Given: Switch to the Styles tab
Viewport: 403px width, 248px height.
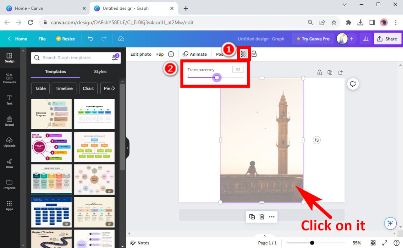Looking at the screenshot, I should pos(100,72).
